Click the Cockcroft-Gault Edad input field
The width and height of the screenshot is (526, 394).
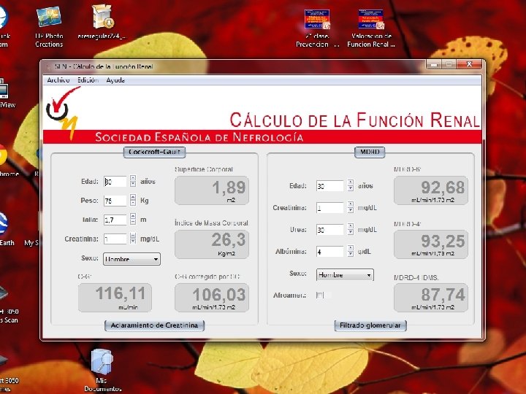[115, 182]
